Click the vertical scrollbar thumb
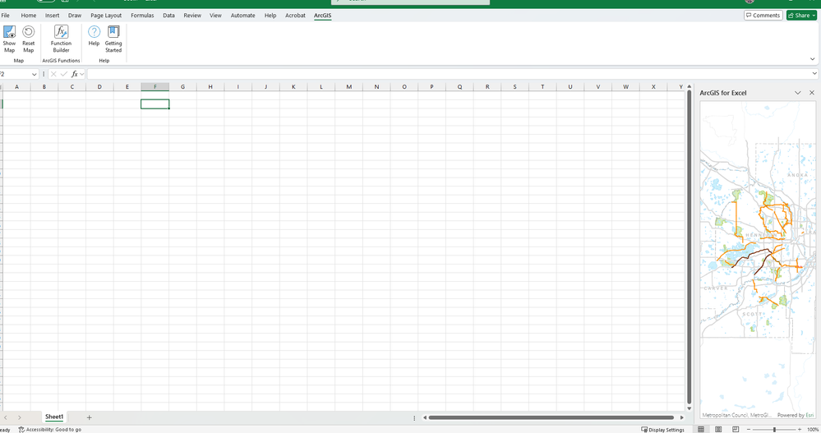This screenshot has width=821, height=433. [x=689, y=247]
